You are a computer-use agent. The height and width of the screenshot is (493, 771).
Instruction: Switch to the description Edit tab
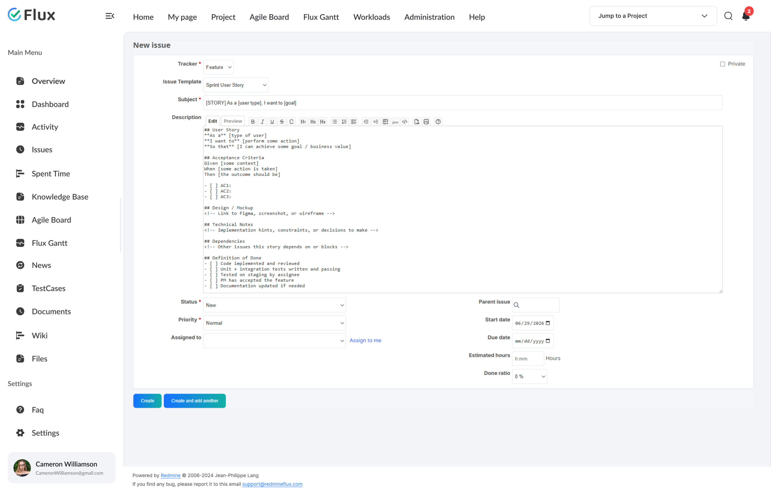tap(213, 121)
